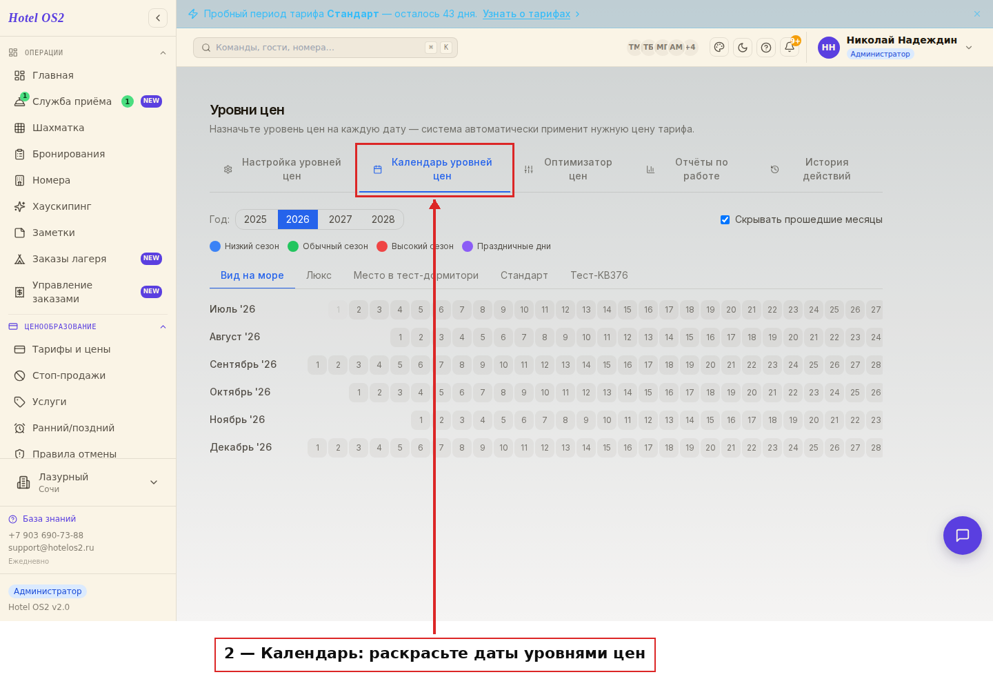Switch to dark mode moon icon
993x688 pixels.
pyautogui.click(x=743, y=47)
